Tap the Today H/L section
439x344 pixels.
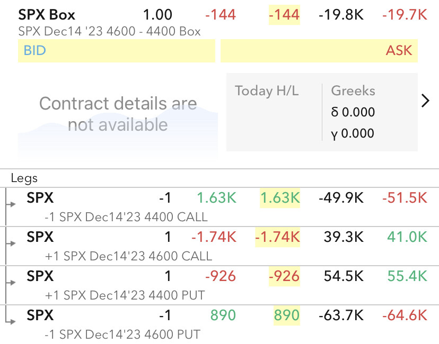[267, 91]
